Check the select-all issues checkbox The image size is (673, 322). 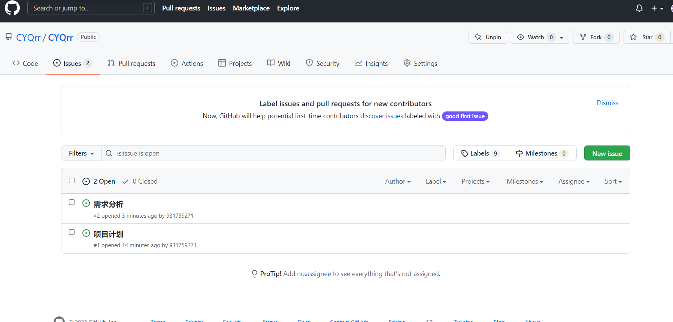(72, 181)
